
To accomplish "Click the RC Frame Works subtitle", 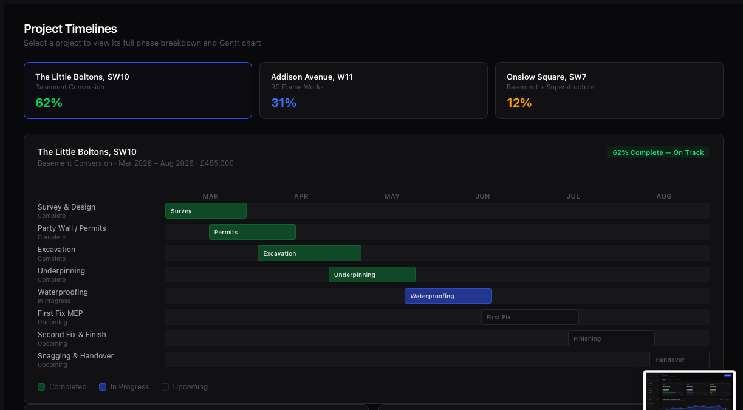I will click(x=297, y=87).
